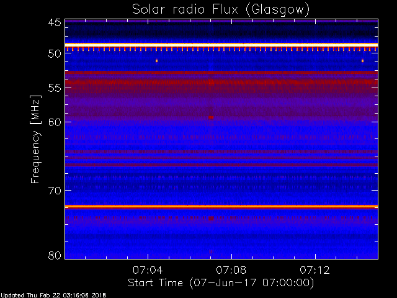397x298 pixels.
Task: Click the 55 MHz axis label
Action: coord(55,88)
